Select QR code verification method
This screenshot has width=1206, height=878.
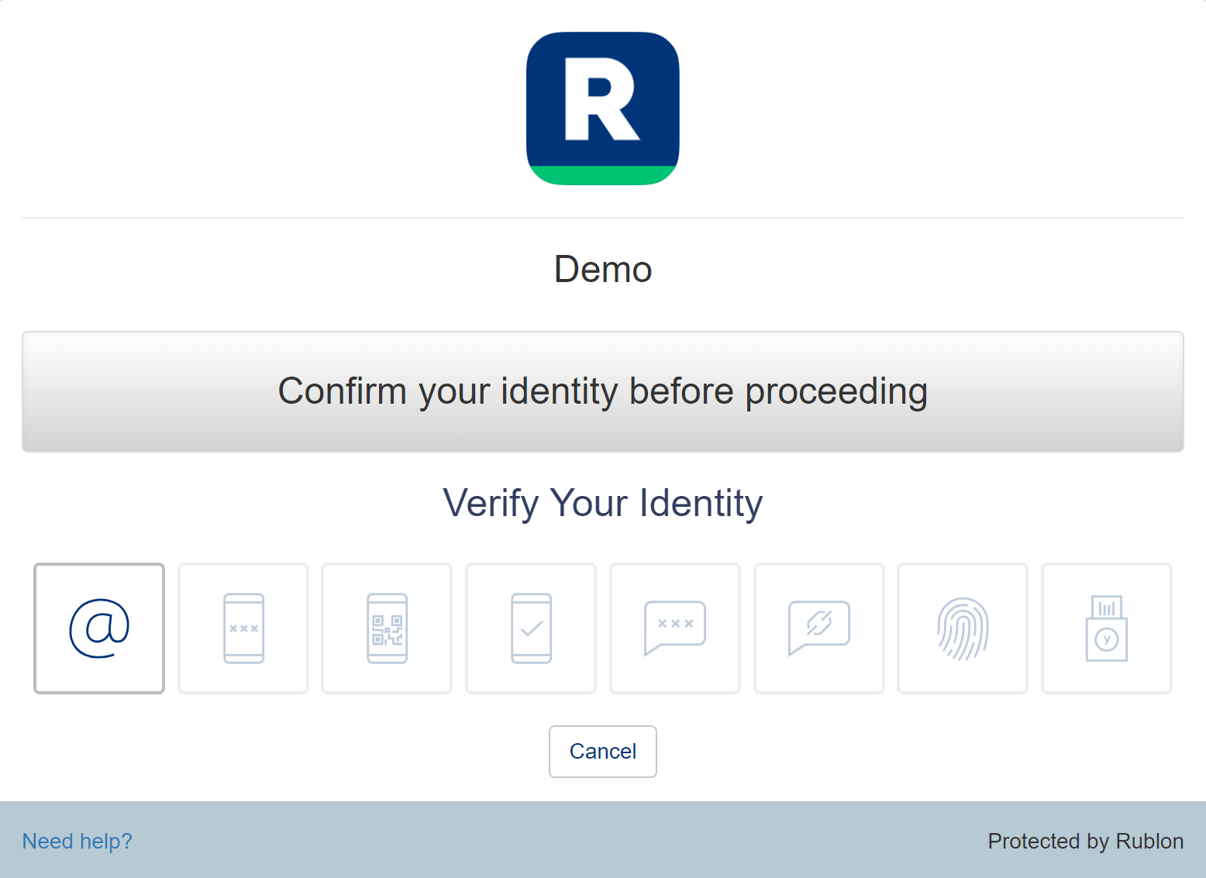click(x=387, y=628)
